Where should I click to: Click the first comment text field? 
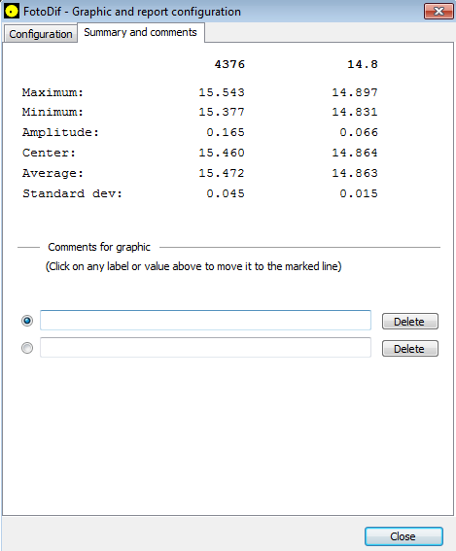click(x=206, y=320)
